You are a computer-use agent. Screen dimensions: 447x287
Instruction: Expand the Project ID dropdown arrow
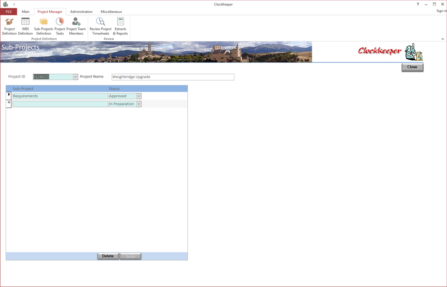(x=75, y=77)
